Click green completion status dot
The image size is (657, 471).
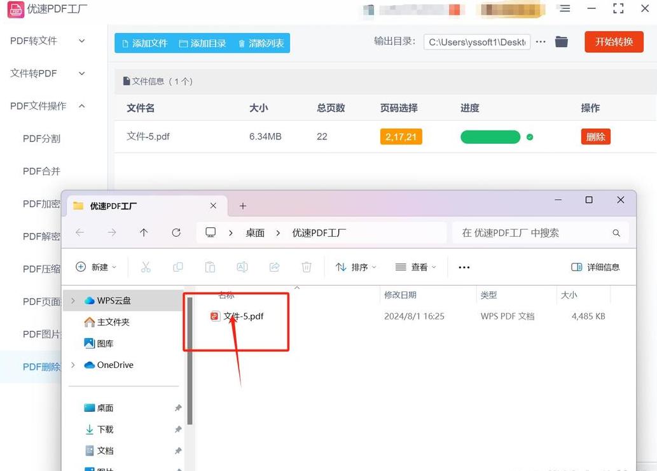tap(530, 137)
